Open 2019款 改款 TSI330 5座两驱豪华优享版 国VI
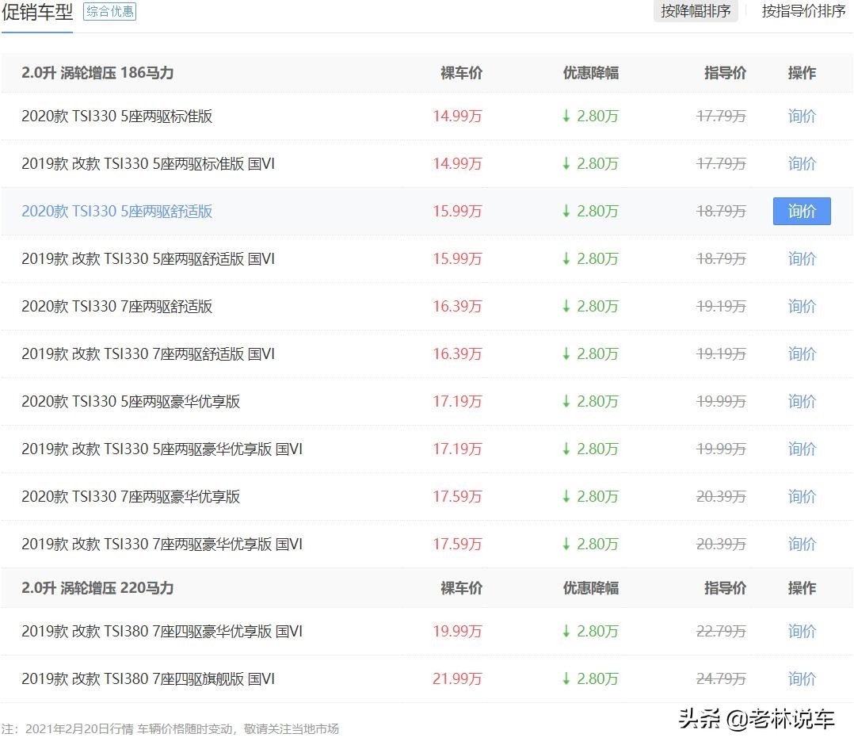This screenshot has height=749, width=854. [x=162, y=449]
